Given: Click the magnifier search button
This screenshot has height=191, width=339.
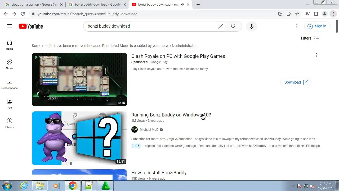Looking at the screenshot, I should tap(233, 26).
